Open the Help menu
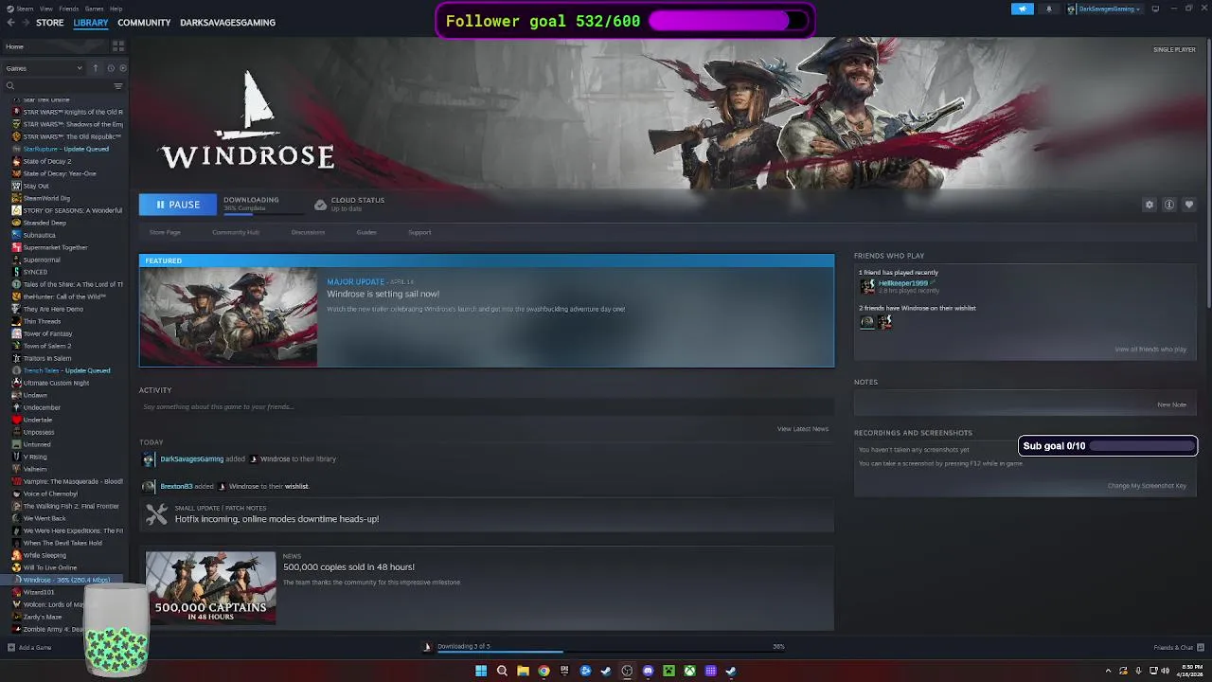 pyautogui.click(x=116, y=9)
